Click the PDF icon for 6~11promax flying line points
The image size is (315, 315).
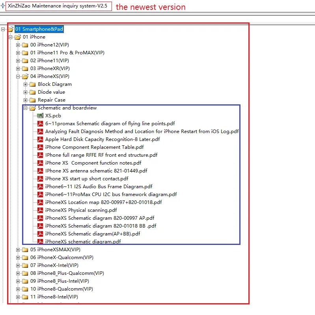click(40, 123)
